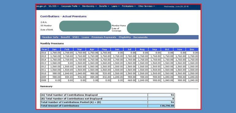Expand the Publications menu
236x113 pixels.
[129, 6]
